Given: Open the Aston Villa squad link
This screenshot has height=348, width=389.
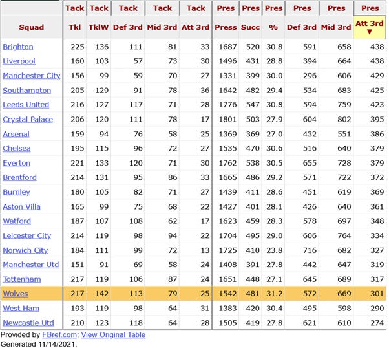Looking at the screenshot, I should (x=21, y=206).
